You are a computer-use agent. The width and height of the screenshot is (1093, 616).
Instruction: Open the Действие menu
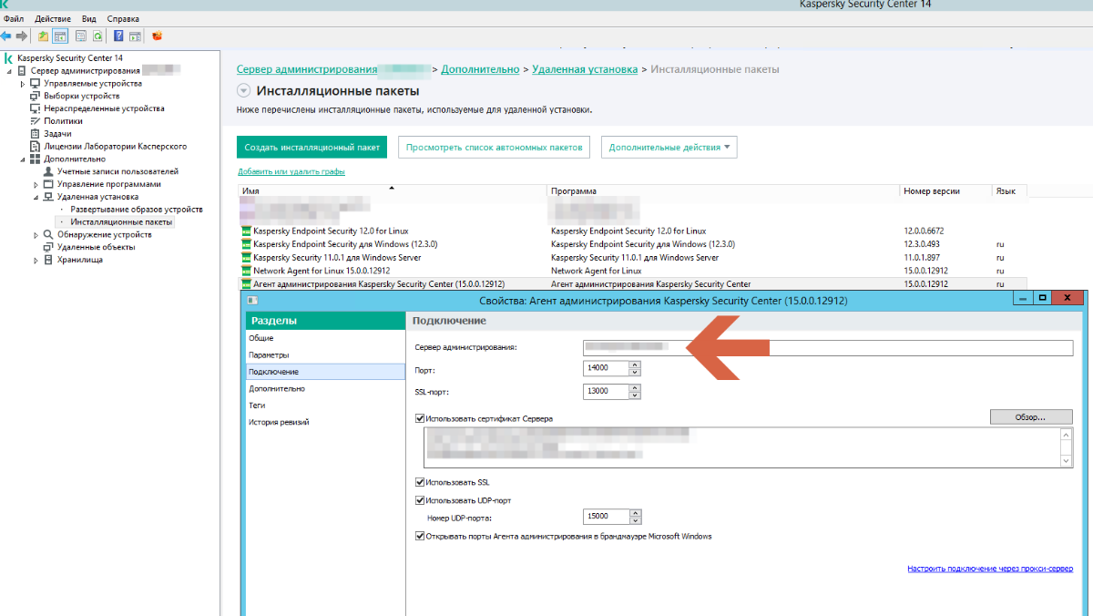(x=53, y=18)
